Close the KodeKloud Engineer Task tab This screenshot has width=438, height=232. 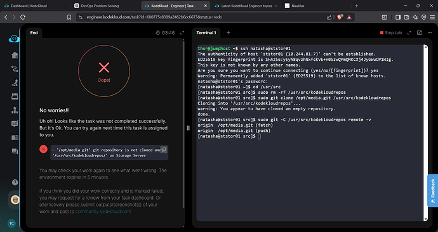(206, 6)
